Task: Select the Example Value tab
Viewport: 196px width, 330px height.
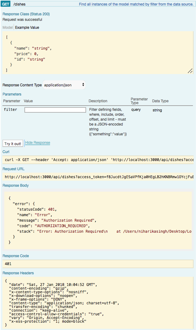Action: point(27,28)
